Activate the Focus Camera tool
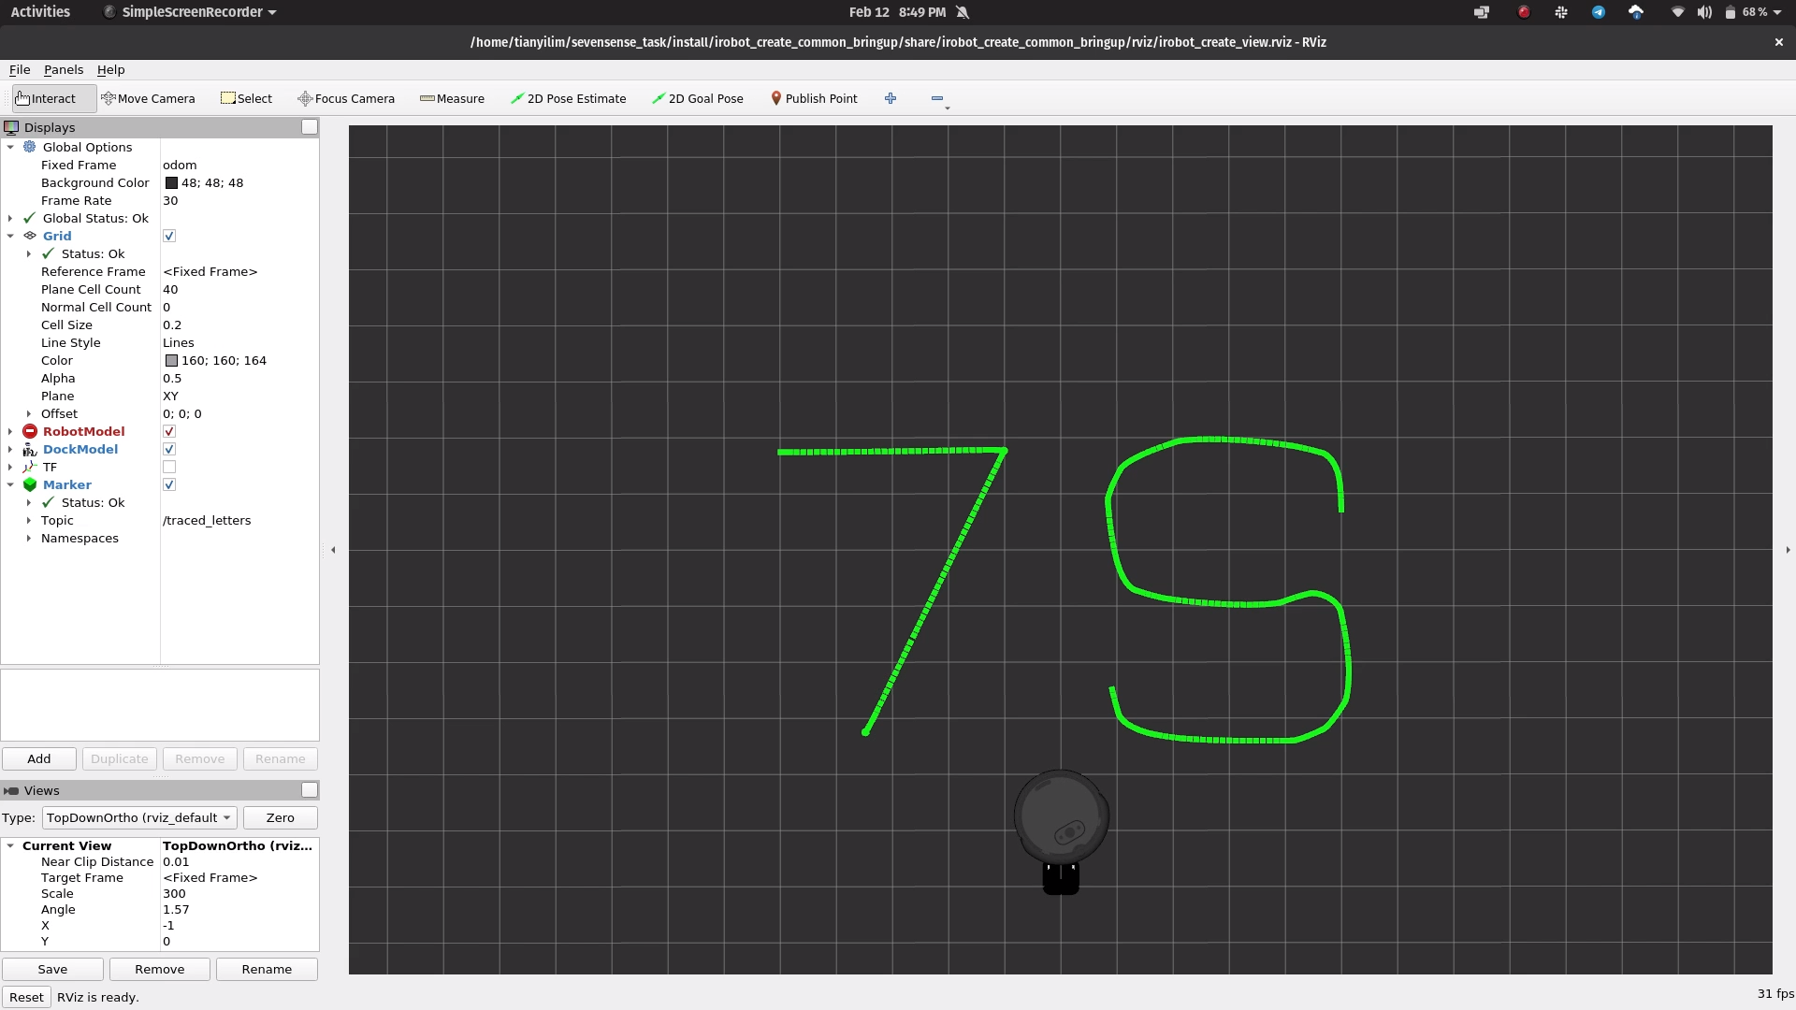This screenshot has height=1010, width=1796. [x=346, y=98]
